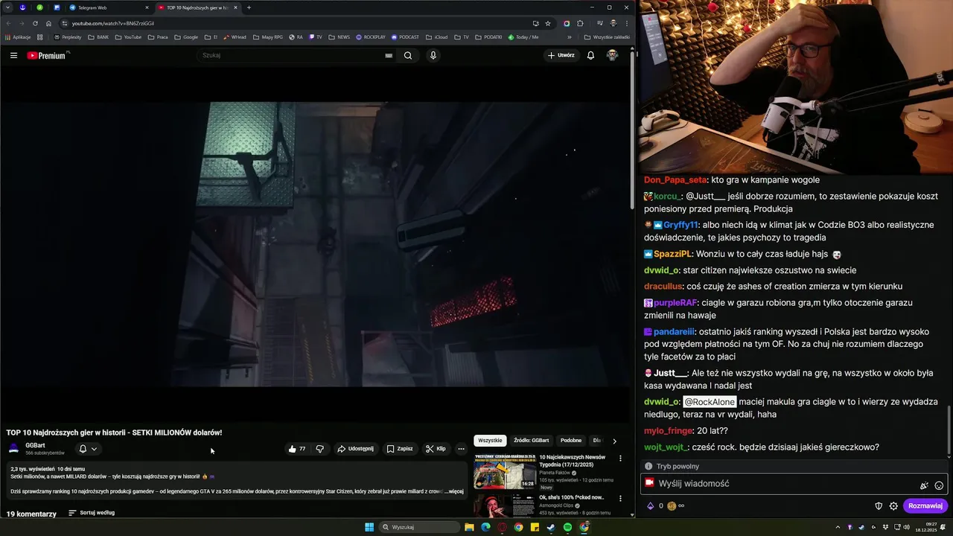953x536 pixels.
Task: Open the Praca bookmarks folder
Action: point(158,36)
